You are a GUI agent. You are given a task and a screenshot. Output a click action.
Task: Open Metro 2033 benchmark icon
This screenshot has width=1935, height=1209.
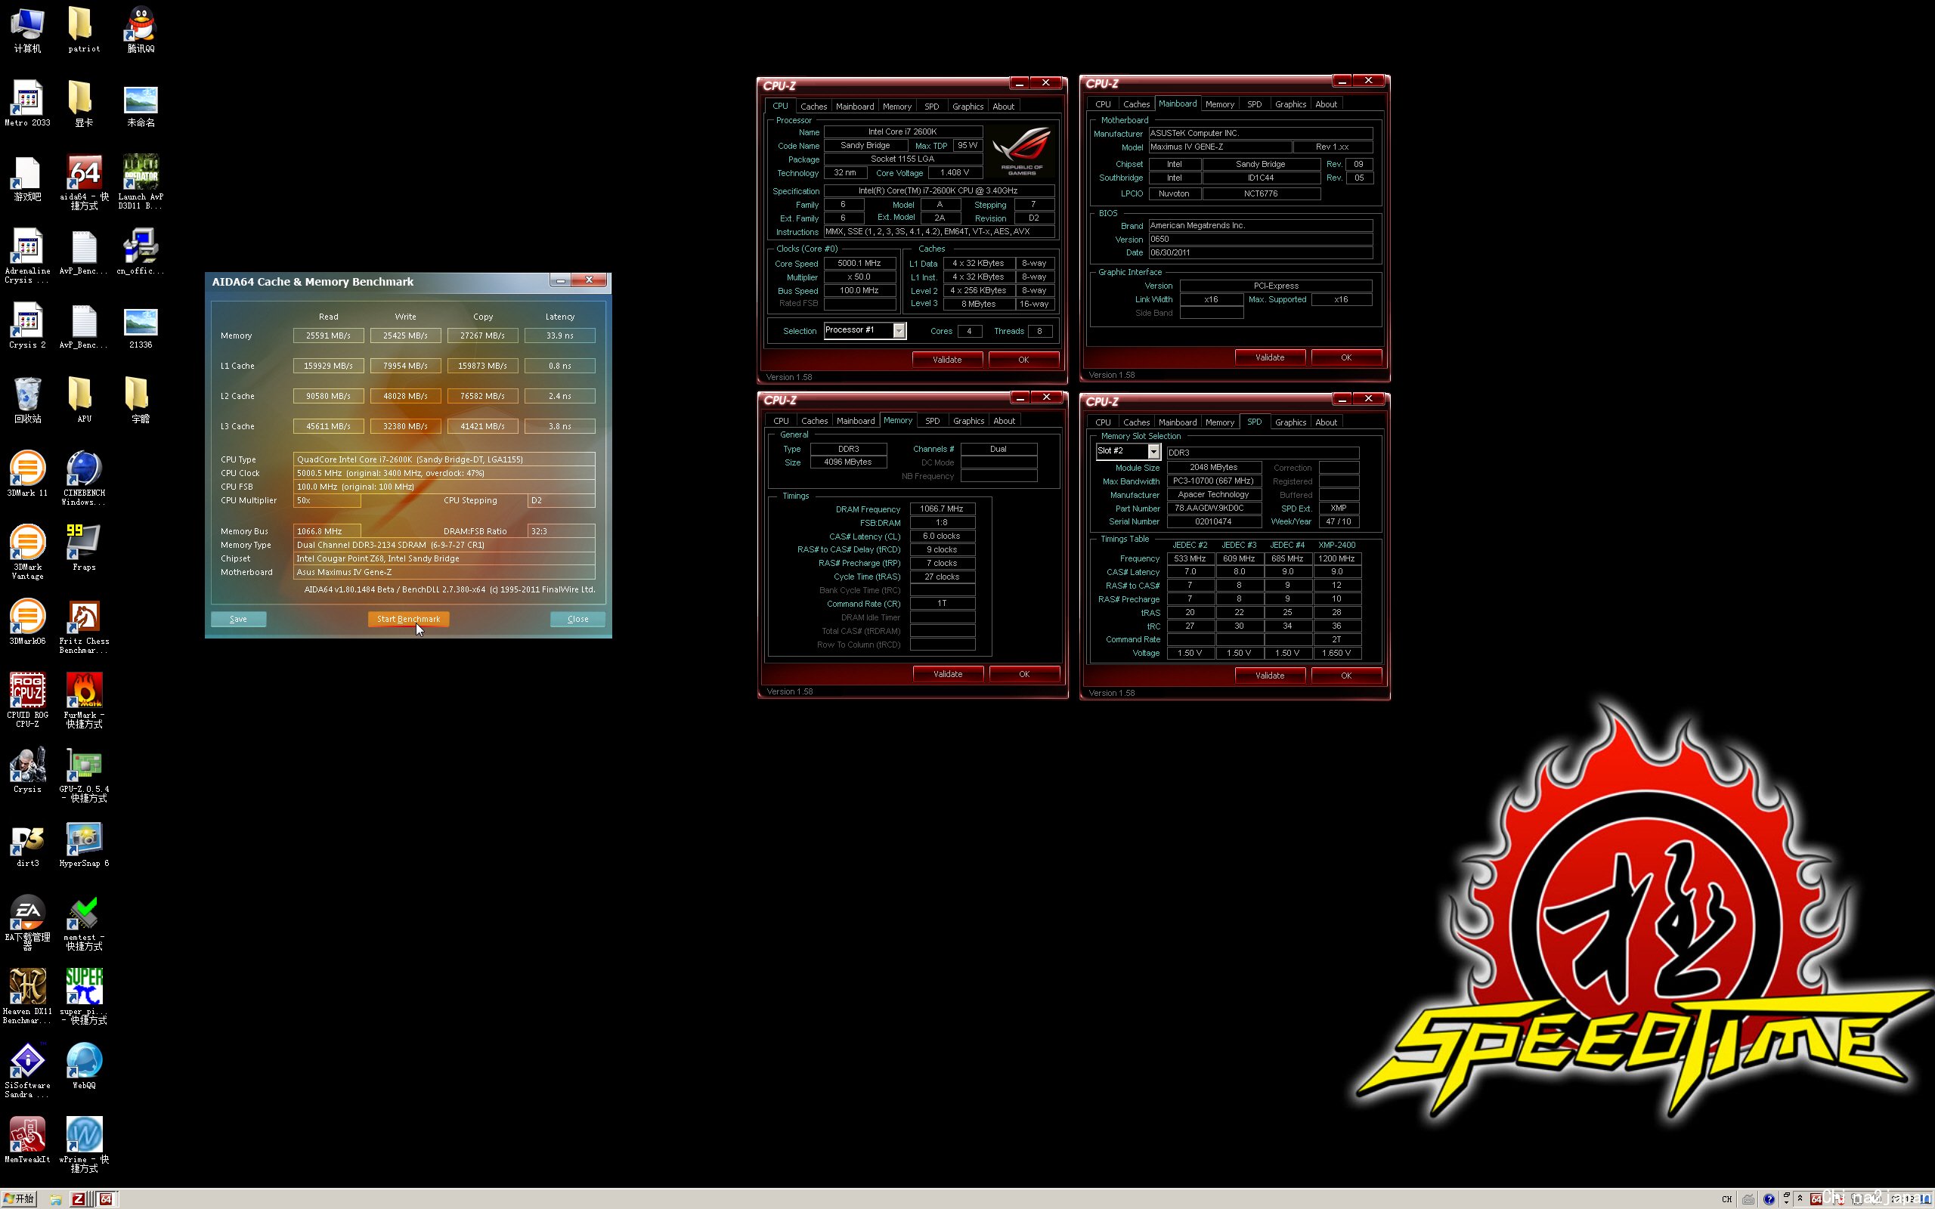coord(27,104)
